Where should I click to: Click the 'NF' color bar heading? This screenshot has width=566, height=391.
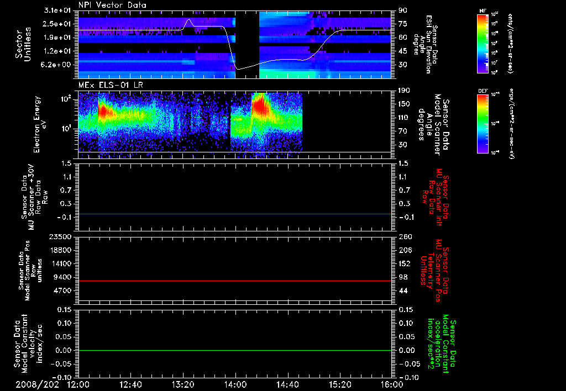point(483,11)
